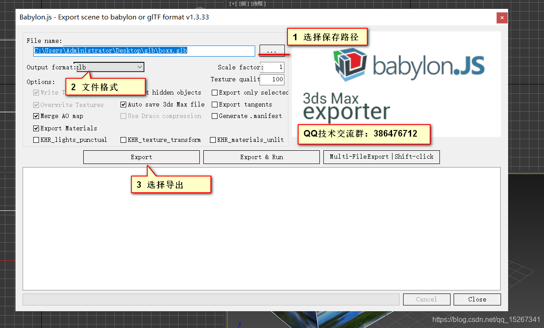The image size is (544, 328).
Task: Click the Export & Run button
Action: [x=261, y=157]
